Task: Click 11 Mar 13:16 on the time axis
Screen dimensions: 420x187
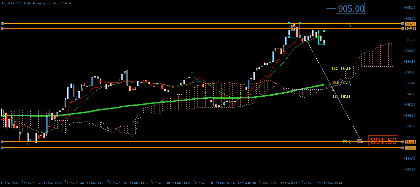Action: pyautogui.click(x=117, y=183)
